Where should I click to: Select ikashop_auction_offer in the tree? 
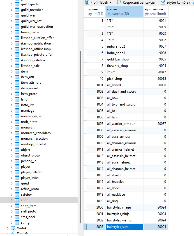37,38
